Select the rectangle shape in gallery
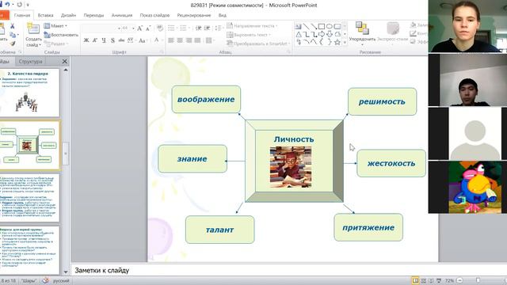This screenshot has height=285, width=507. (322, 26)
